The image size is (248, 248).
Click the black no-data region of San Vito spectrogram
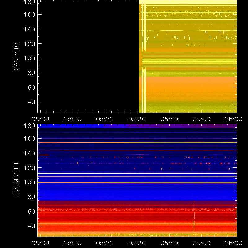coord(88,56)
